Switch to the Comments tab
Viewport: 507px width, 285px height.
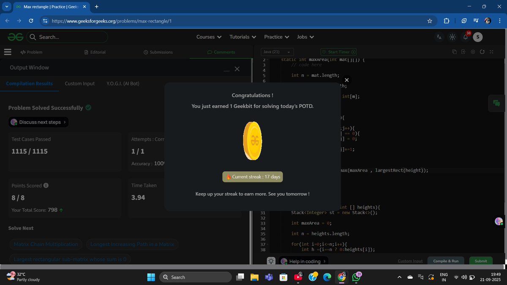221,52
